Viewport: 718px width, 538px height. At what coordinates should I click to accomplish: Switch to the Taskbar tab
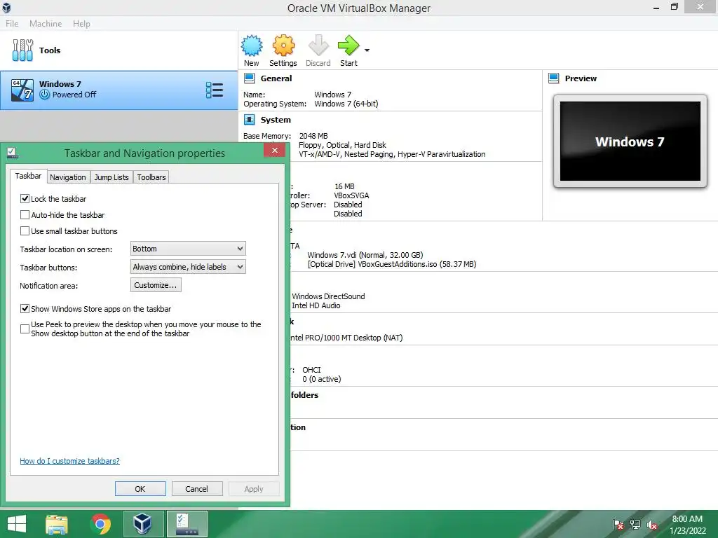[28, 176]
